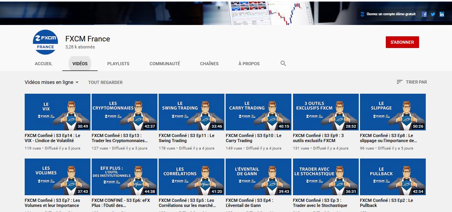452x212 pixels.
Task: Click the FXCM France channel name
Action: (x=88, y=39)
